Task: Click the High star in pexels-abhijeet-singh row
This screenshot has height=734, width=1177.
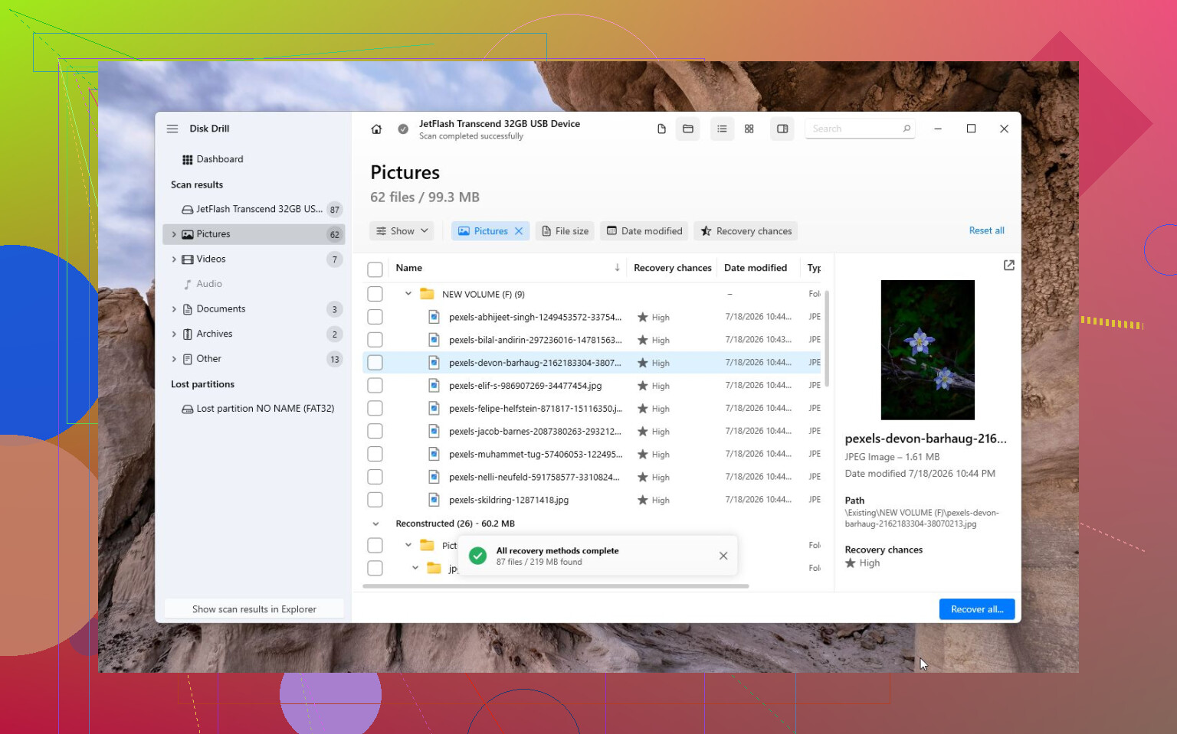Action: pyautogui.click(x=643, y=317)
